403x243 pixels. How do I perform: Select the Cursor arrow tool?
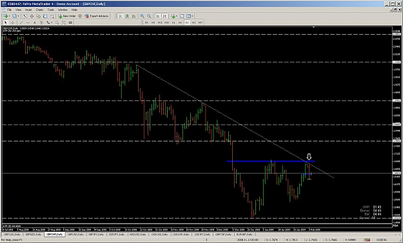5,22
